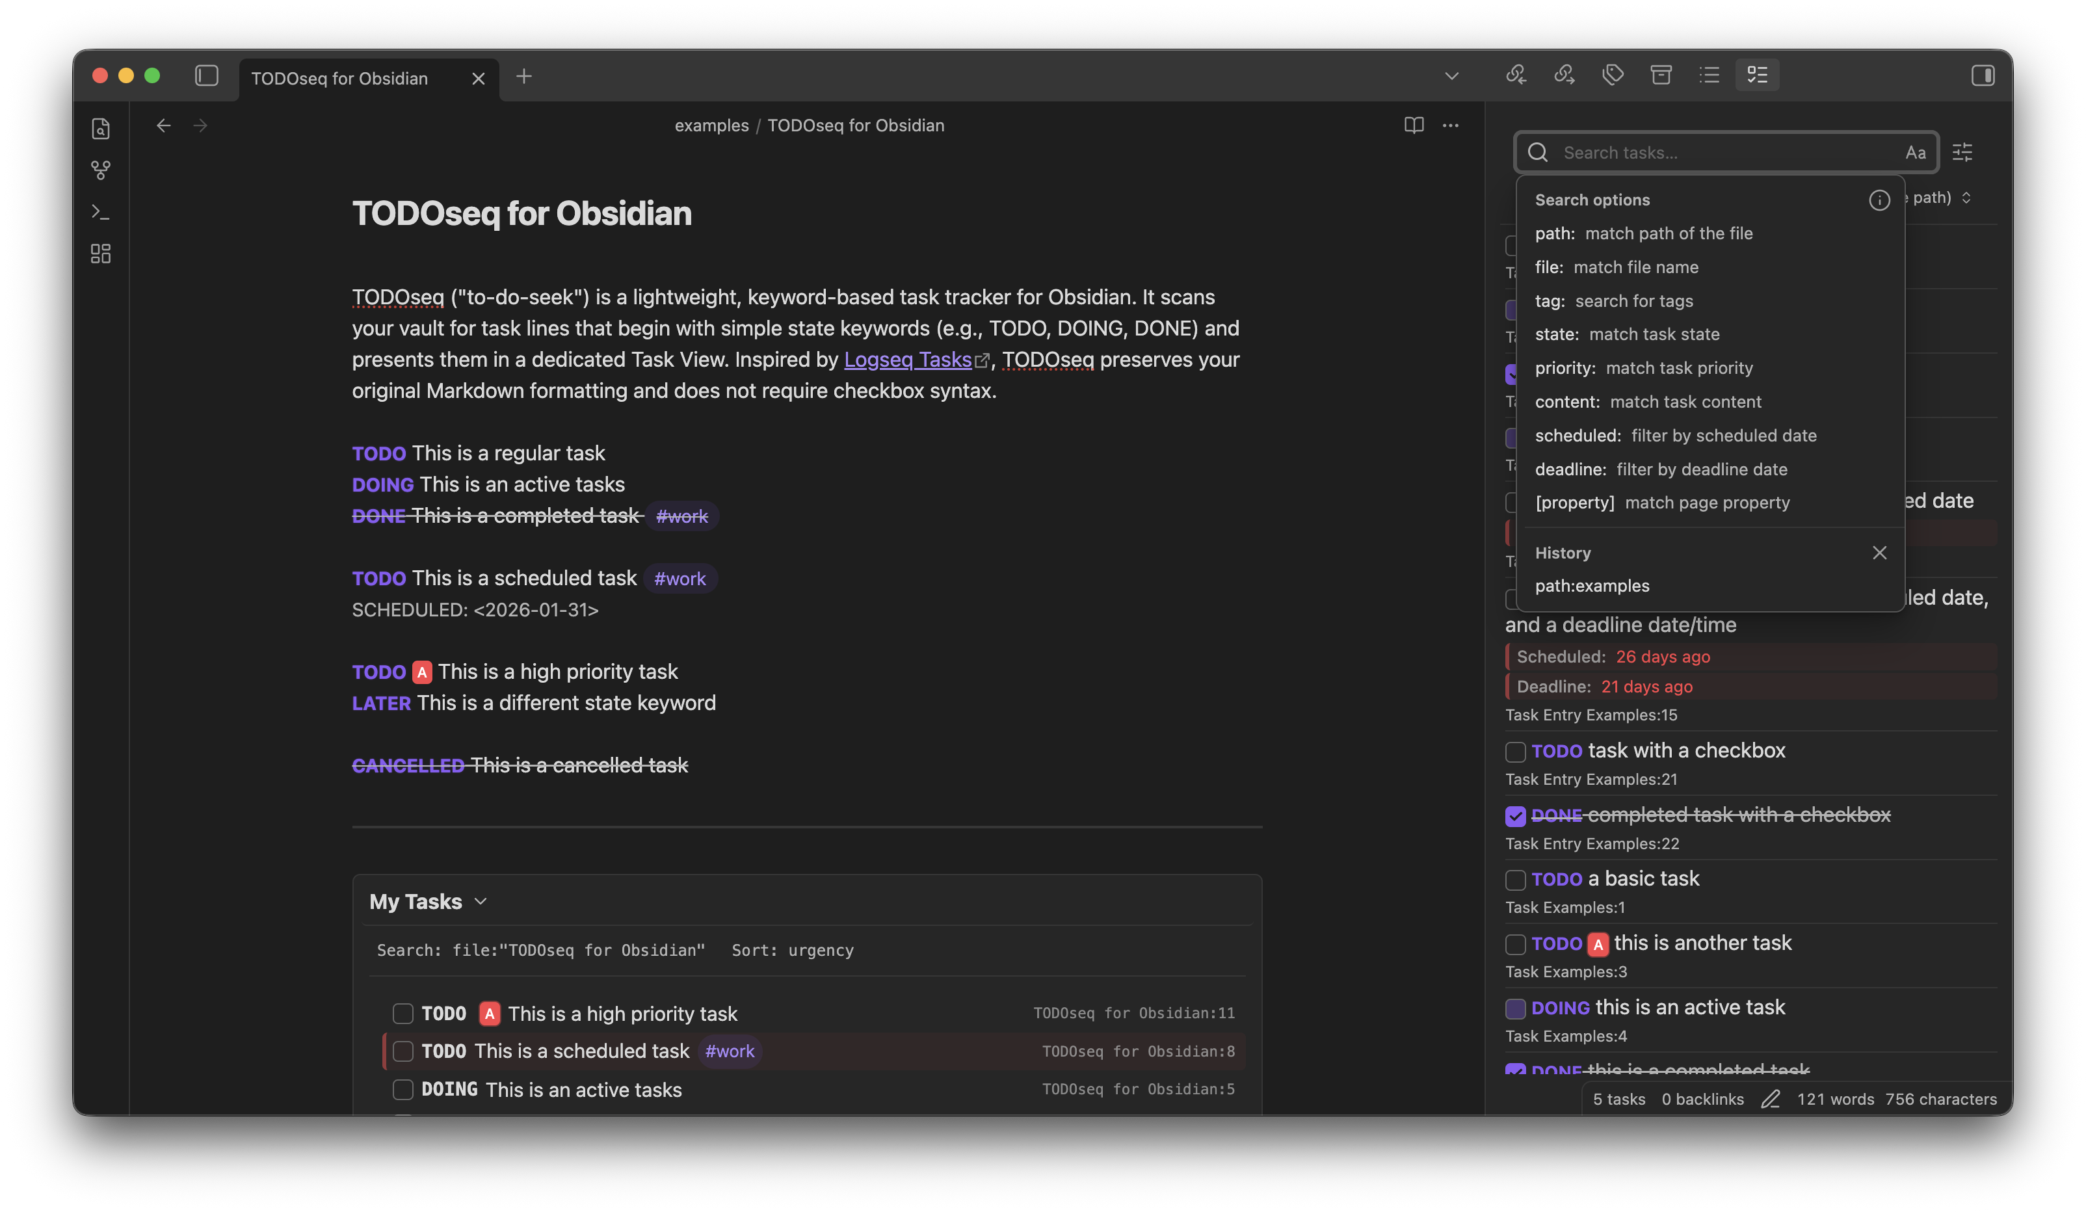This screenshot has width=2086, height=1212.
Task: Focus the Search tasks input field
Action: (1722, 152)
